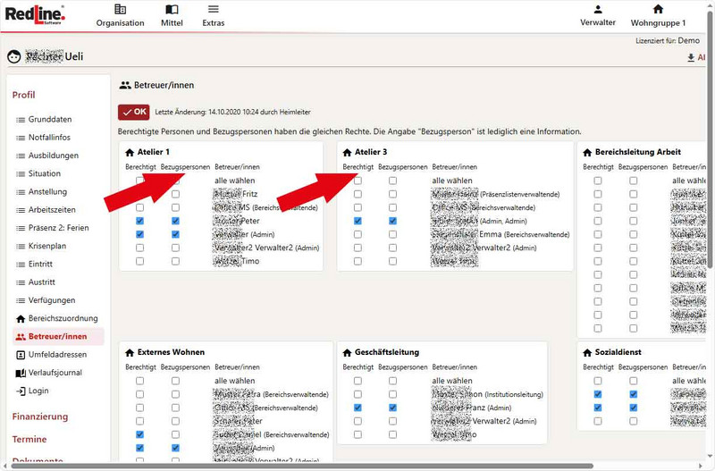Collapse the Profil section
The height and width of the screenshot is (471, 715).
(x=24, y=95)
